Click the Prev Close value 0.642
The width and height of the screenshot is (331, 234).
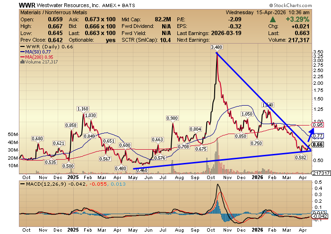tap(55, 40)
